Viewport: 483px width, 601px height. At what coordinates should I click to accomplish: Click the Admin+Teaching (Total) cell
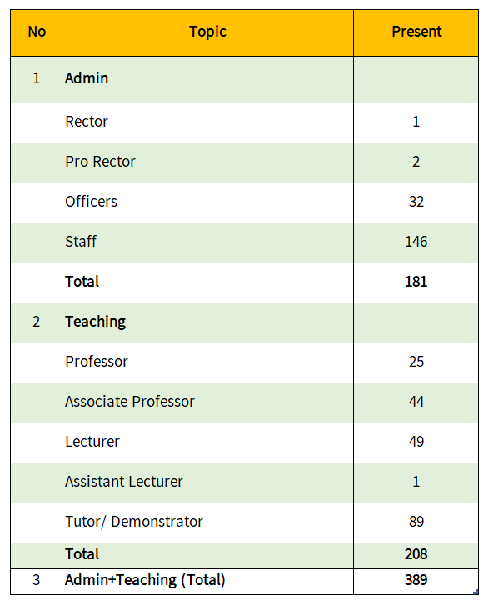pyautogui.click(x=207, y=582)
